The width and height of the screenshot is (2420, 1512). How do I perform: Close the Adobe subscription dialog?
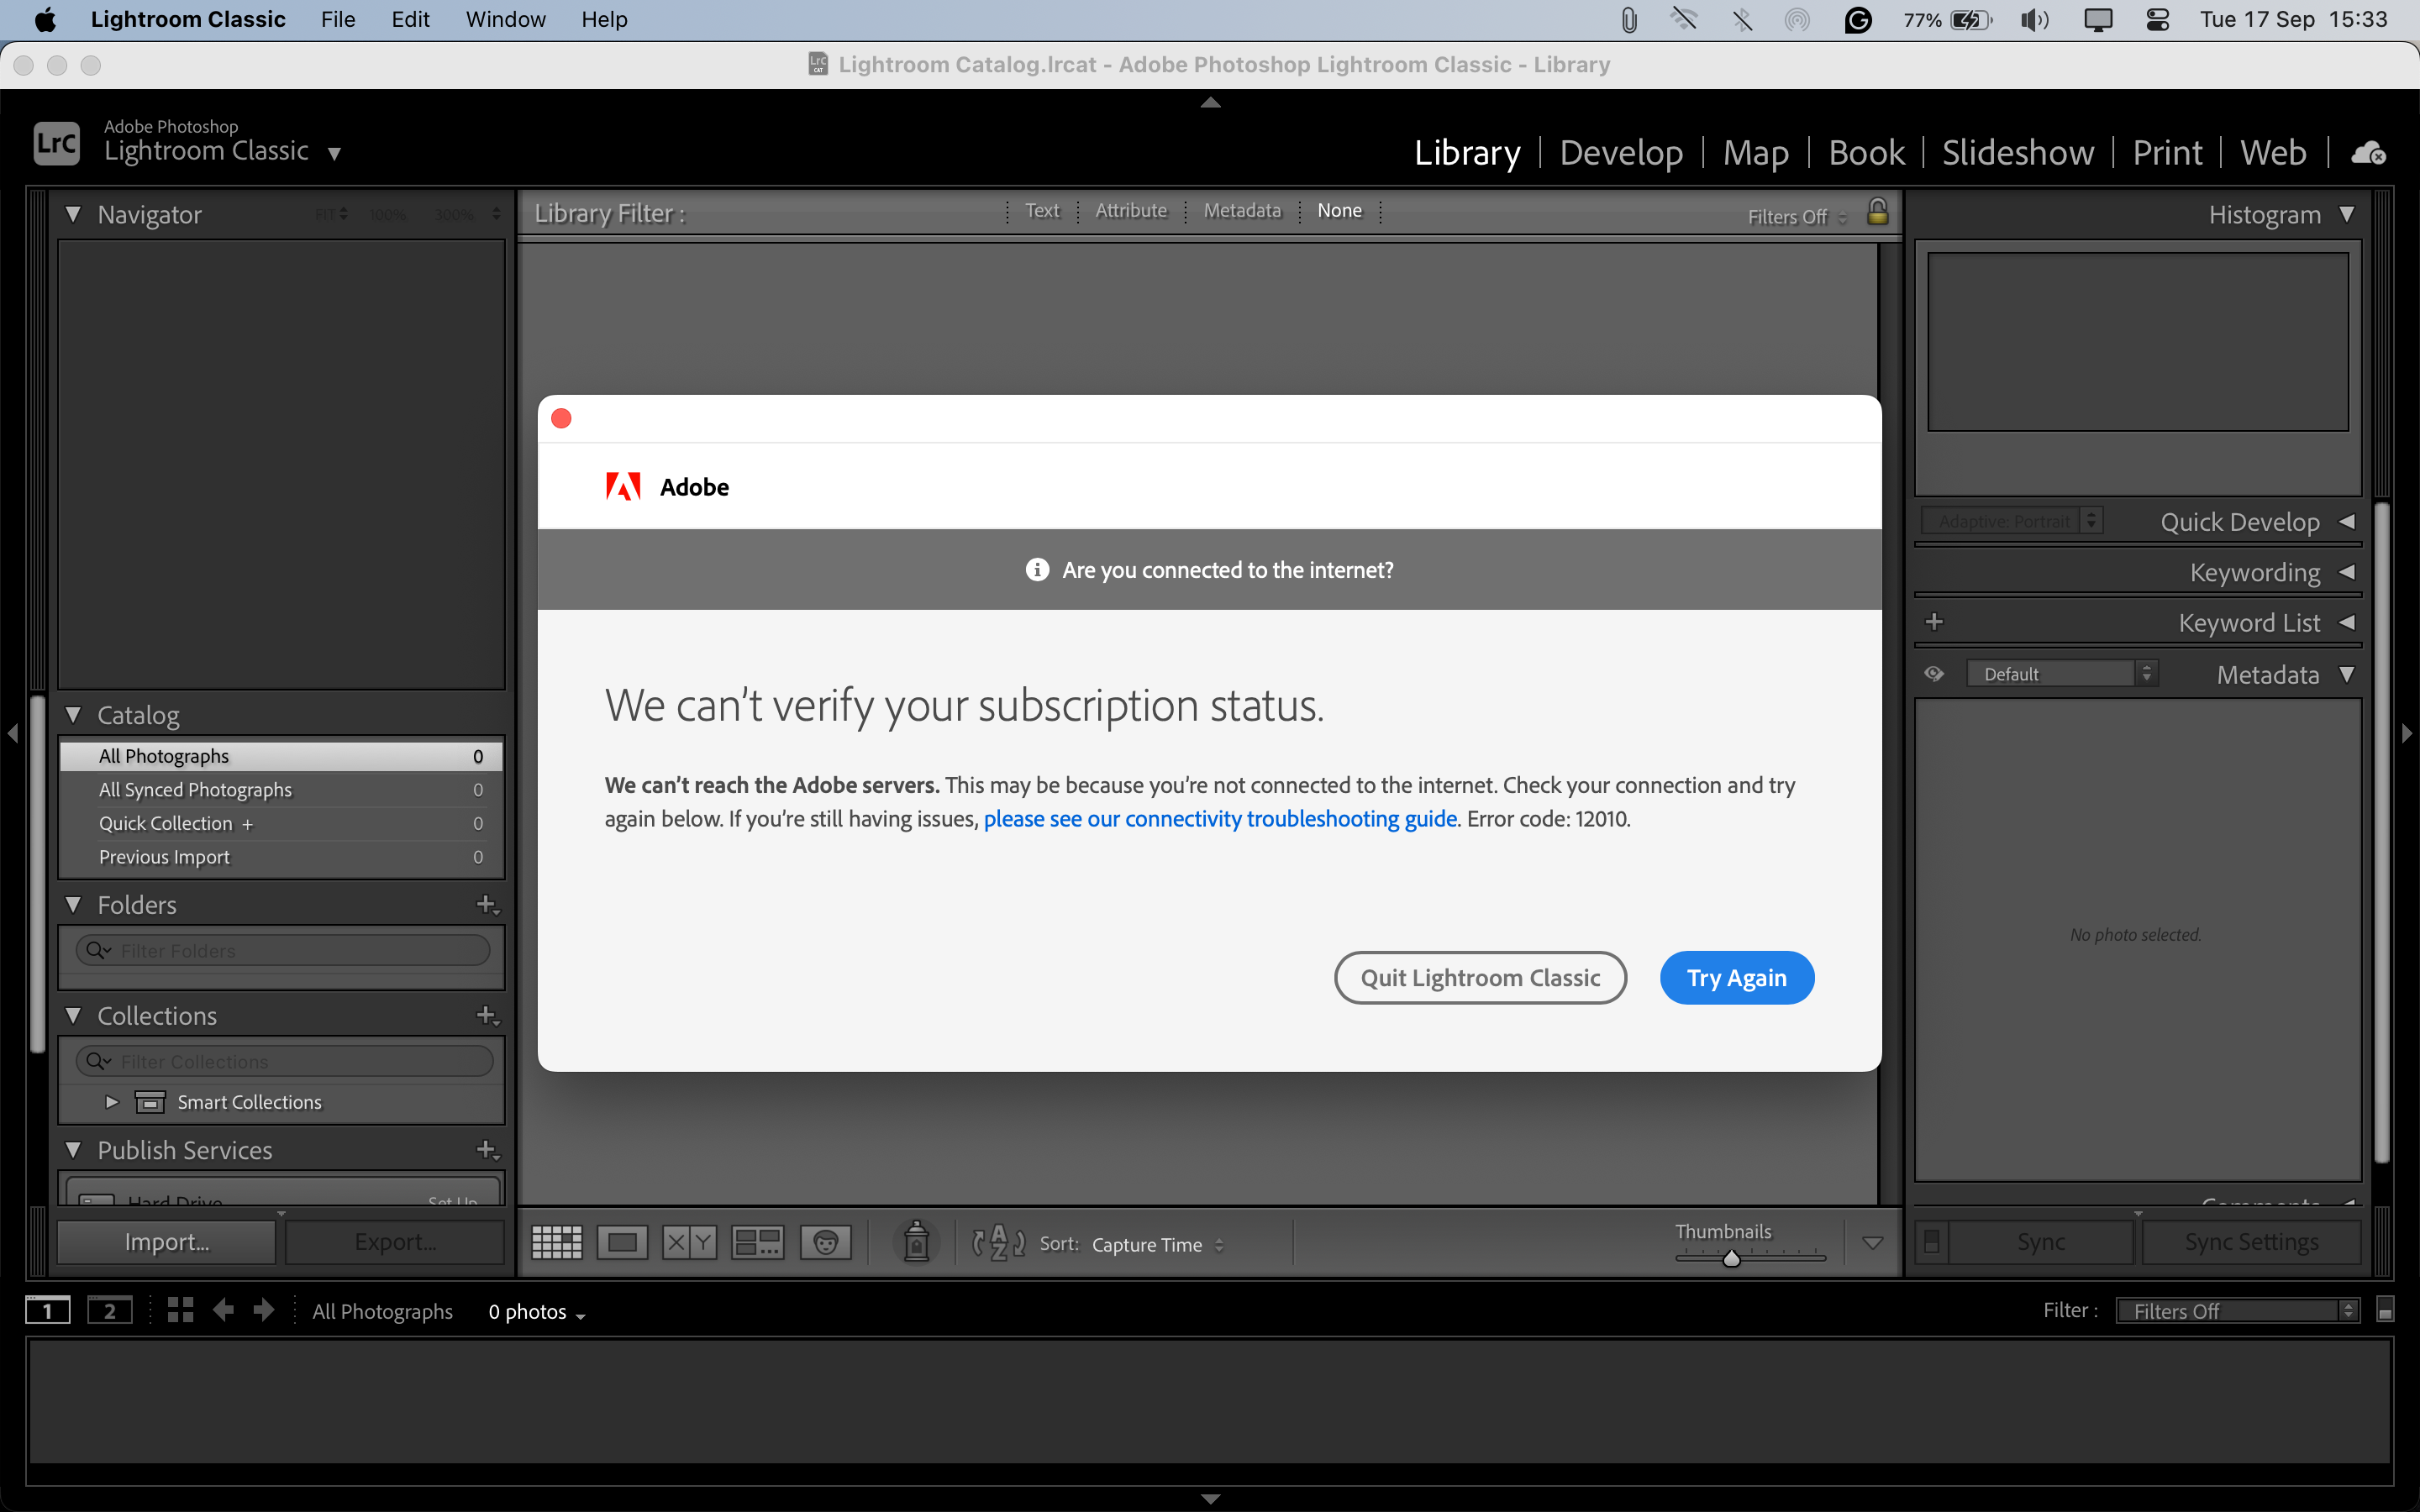click(x=561, y=418)
